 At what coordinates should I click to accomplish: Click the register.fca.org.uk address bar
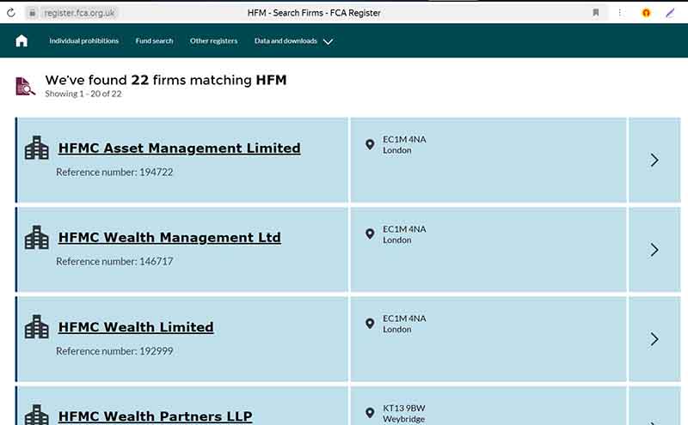pyautogui.click(x=79, y=13)
